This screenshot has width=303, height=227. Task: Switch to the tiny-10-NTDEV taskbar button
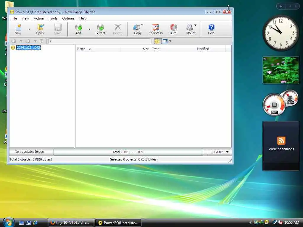[71, 223]
